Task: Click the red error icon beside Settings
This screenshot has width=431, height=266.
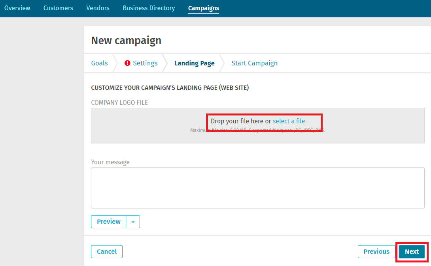Action: click(127, 63)
